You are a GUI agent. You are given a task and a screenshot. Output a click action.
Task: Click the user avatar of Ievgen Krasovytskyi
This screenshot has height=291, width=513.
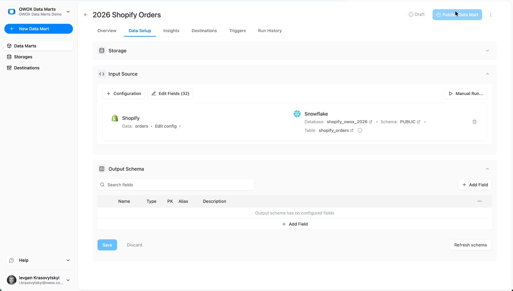click(12, 280)
